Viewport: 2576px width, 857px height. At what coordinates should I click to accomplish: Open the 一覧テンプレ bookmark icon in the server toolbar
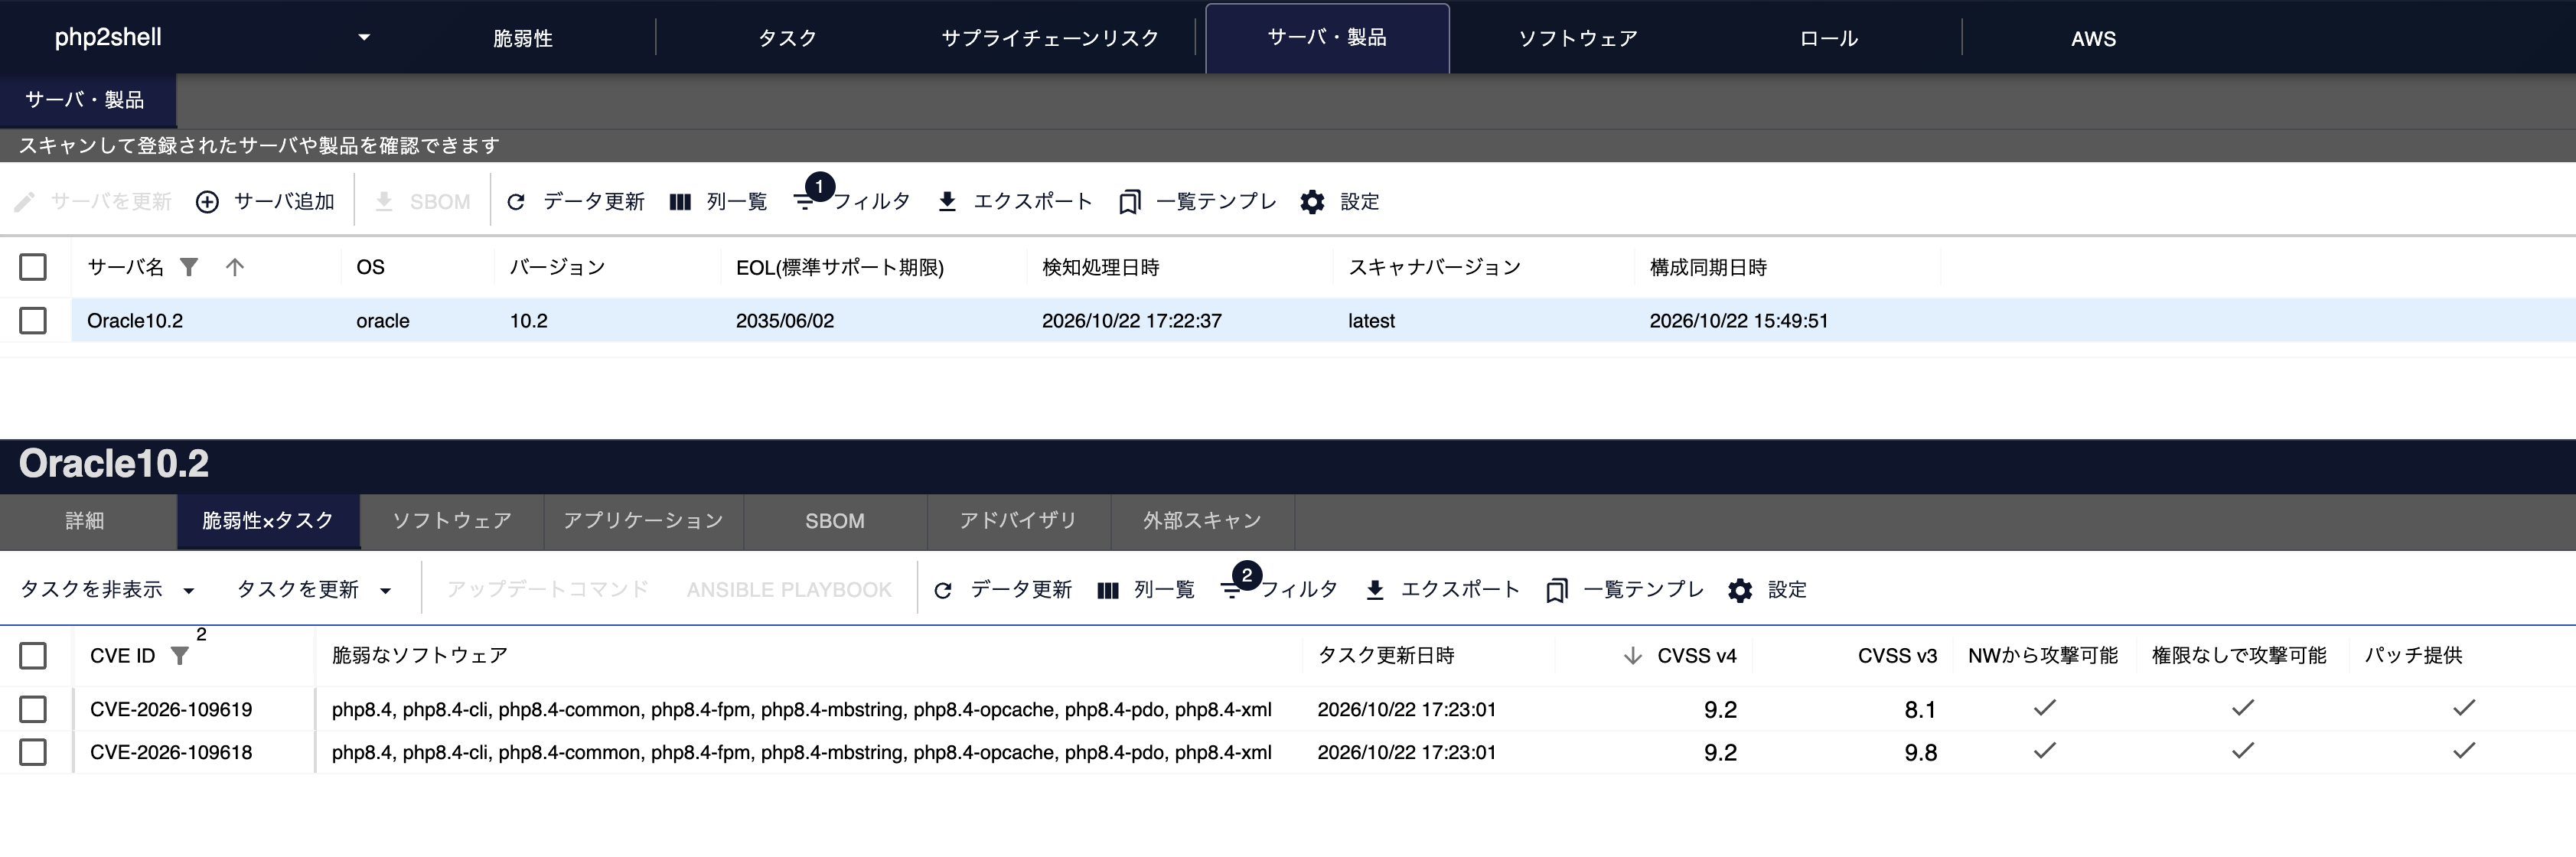1129,202
